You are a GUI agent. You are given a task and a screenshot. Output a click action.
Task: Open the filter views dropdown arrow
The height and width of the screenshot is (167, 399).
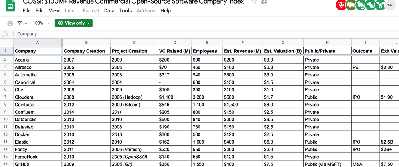26,23
